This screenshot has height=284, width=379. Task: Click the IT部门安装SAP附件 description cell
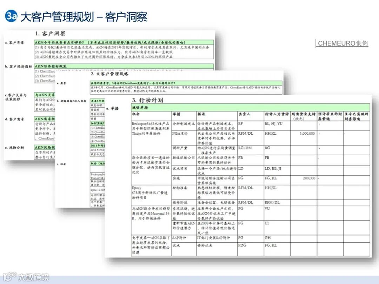point(217,238)
